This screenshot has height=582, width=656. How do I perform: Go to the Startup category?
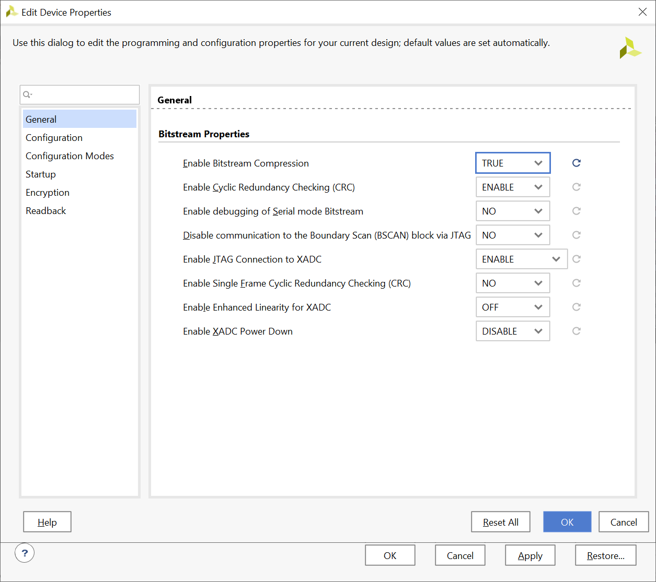coord(79,174)
